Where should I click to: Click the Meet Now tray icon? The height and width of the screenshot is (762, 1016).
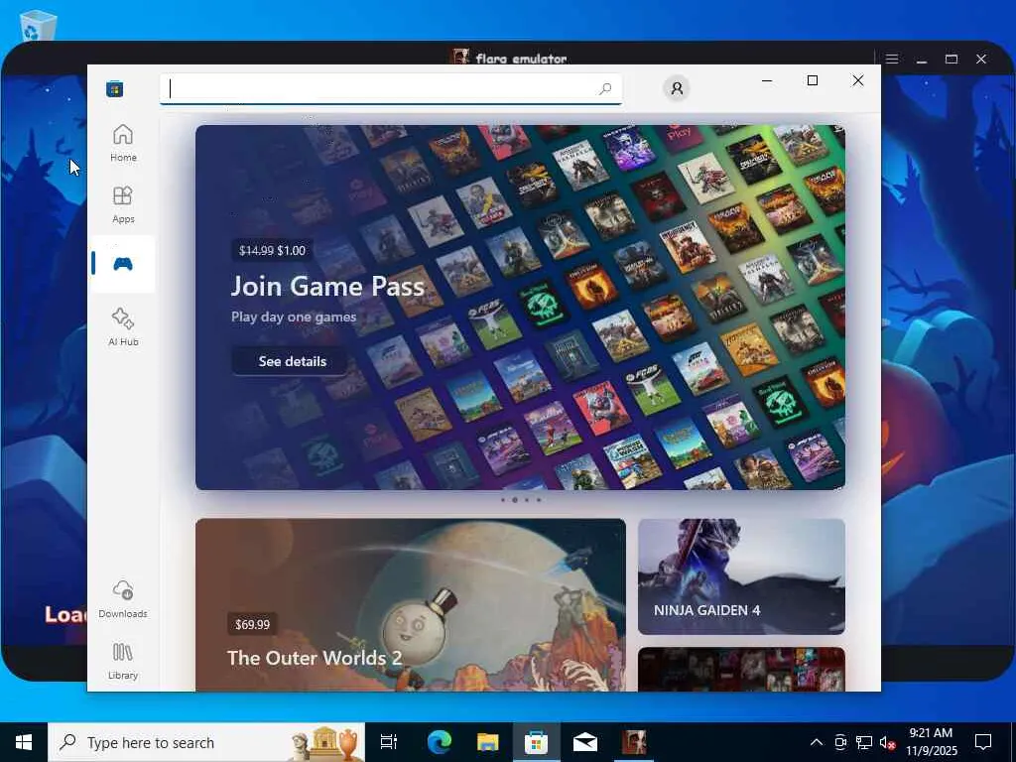click(x=839, y=742)
